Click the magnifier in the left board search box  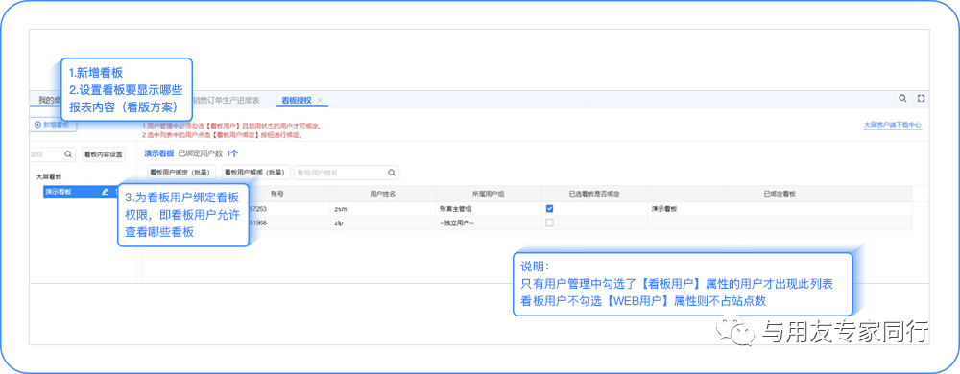(68, 154)
